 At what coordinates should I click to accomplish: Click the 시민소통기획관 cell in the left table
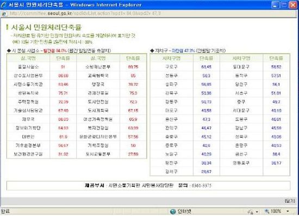point(28,84)
